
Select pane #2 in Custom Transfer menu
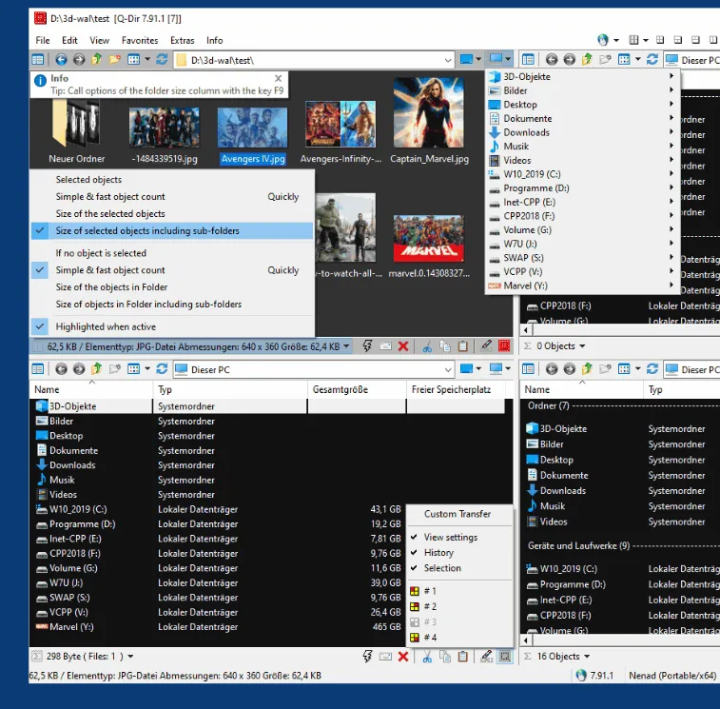pyautogui.click(x=429, y=606)
